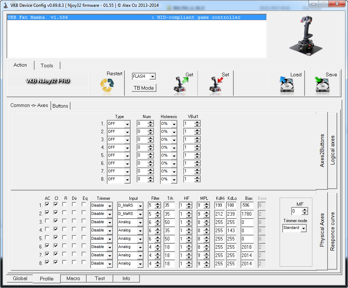This screenshot has height=288, width=348.
Task: Click the joystick device picture
Action: [306, 36]
